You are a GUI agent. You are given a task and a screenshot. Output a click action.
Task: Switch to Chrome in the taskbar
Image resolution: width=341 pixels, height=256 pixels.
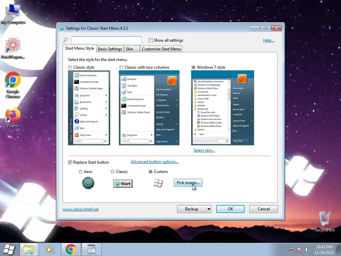tap(71, 249)
